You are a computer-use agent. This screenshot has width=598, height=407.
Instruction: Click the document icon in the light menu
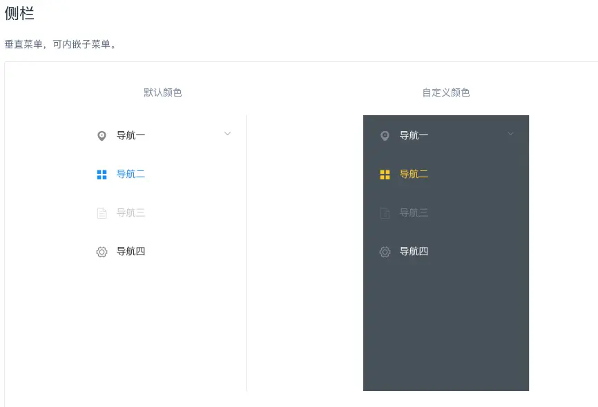[102, 213]
